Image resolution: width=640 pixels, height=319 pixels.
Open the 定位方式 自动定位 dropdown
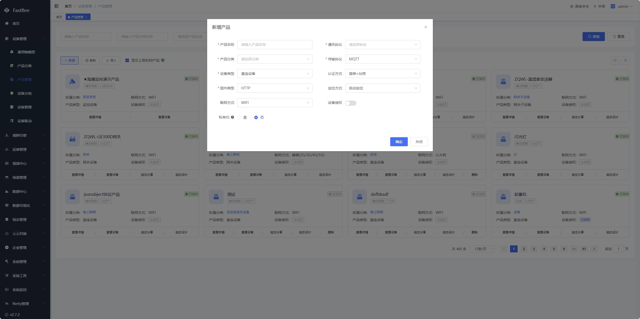click(x=382, y=88)
